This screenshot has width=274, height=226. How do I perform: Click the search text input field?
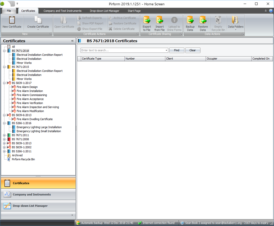coord(123,51)
